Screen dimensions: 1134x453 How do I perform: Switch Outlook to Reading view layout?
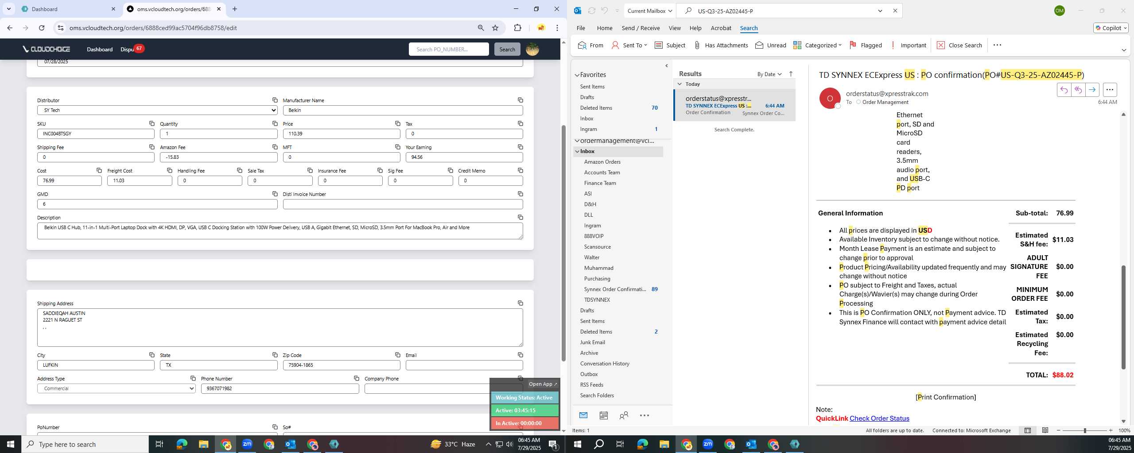pyautogui.click(x=1045, y=430)
